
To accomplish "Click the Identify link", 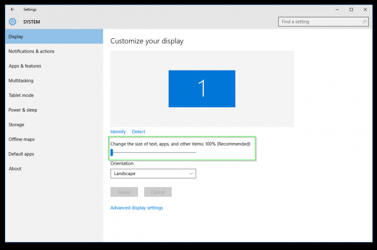I will tap(118, 132).
